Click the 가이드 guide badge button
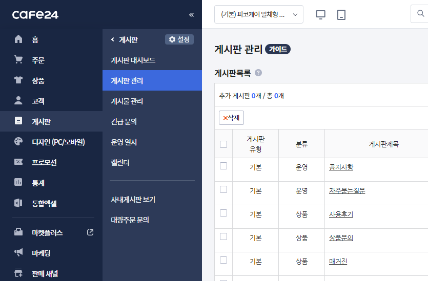The width and height of the screenshot is (428, 281). [x=278, y=49]
